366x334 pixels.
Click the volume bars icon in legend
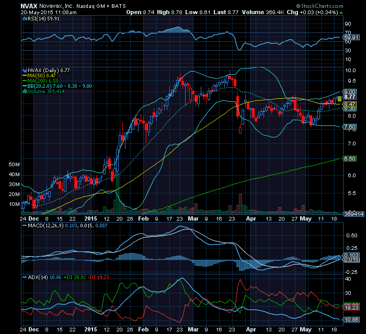(x=25, y=91)
